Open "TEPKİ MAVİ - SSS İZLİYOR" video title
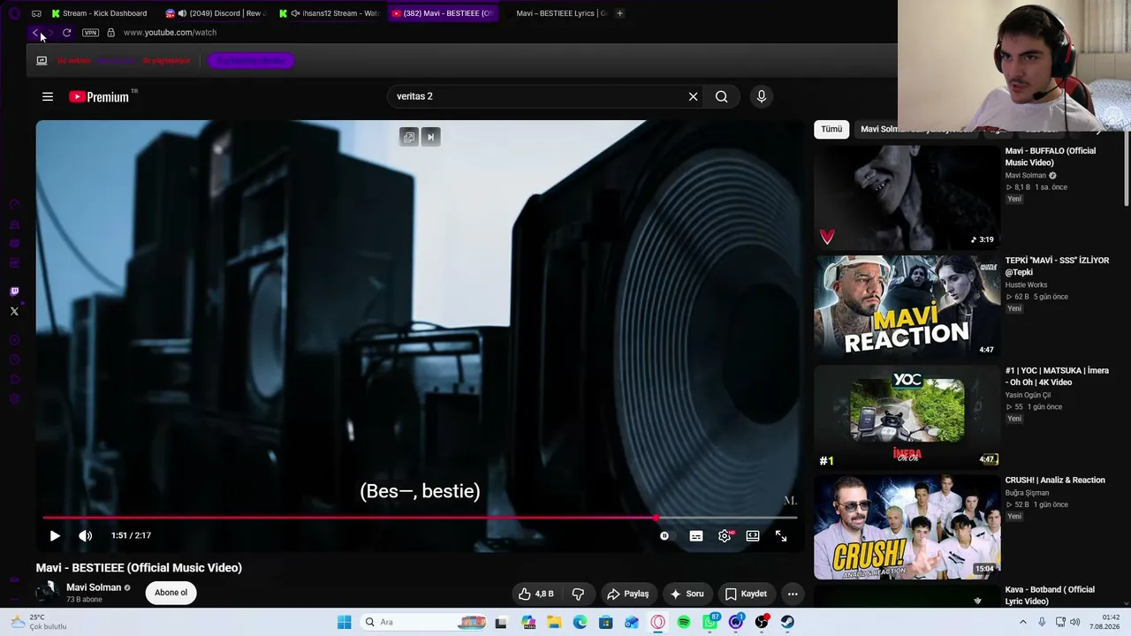The image size is (1131, 636). pyautogui.click(x=1057, y=266)
